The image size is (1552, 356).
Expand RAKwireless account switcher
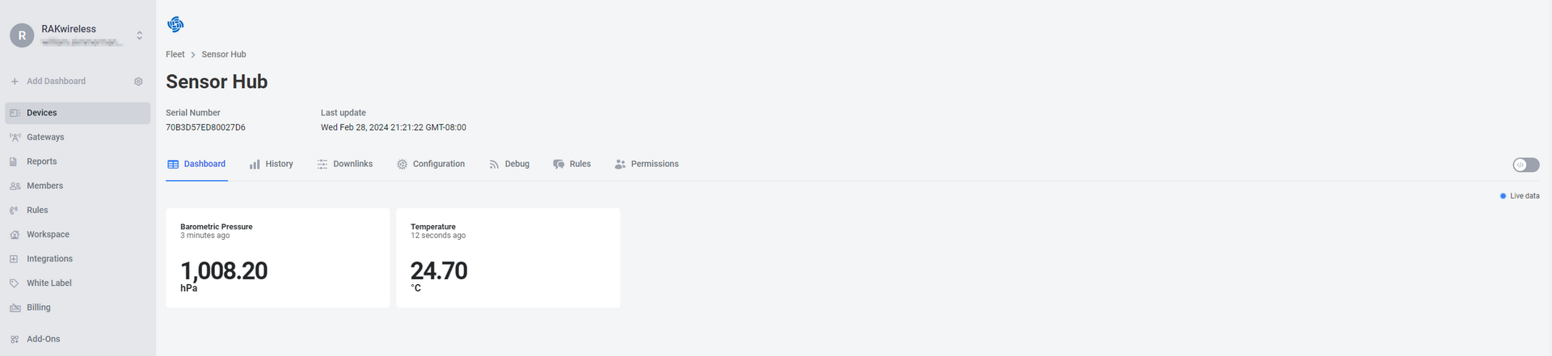click(x=139, y=36)
